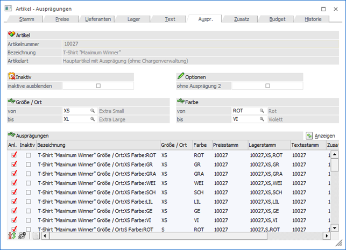This screenshot has height=250, width=346.
Task: Enable 'inaktive ausblenden' checkbox
Action: coord(98,85)
